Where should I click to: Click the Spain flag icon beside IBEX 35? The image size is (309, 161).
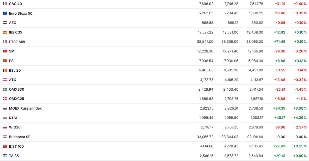5,32
